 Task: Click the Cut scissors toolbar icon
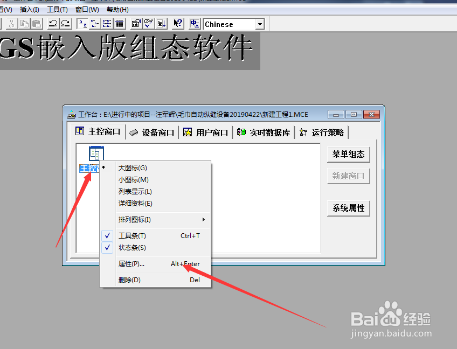click(12, 24)
